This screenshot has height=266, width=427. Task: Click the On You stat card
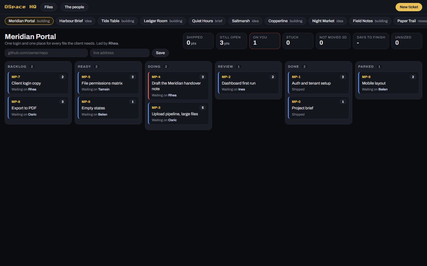tap(265, 41)
